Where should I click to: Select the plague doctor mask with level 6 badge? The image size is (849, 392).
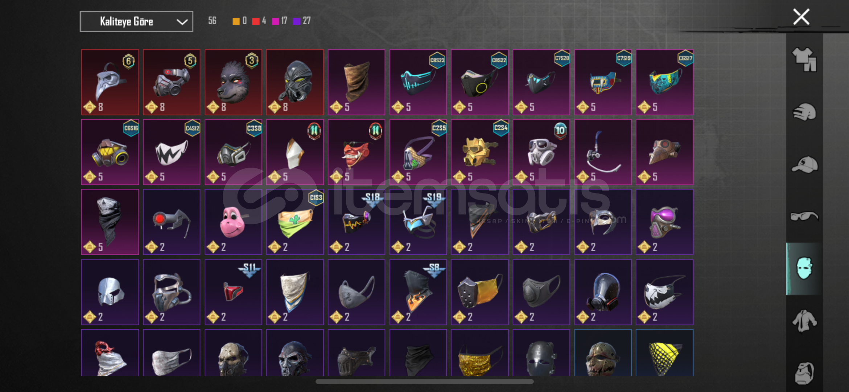(110, 82)
